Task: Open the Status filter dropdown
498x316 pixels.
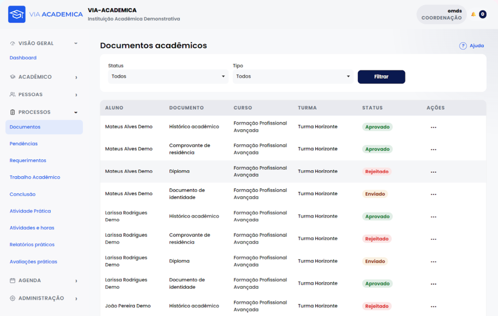Action: 168,77
